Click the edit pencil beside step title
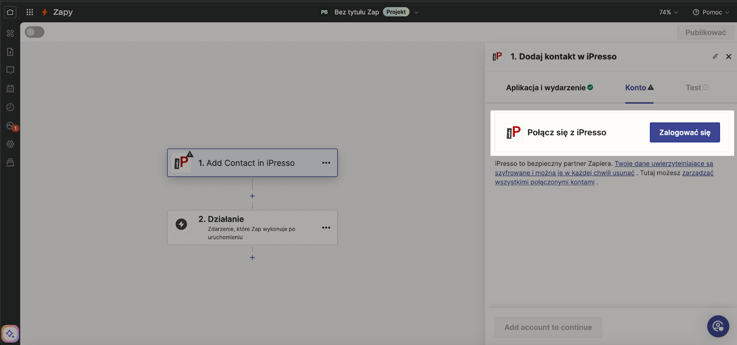This screenshot has height=345, width=737. point(715,56)
